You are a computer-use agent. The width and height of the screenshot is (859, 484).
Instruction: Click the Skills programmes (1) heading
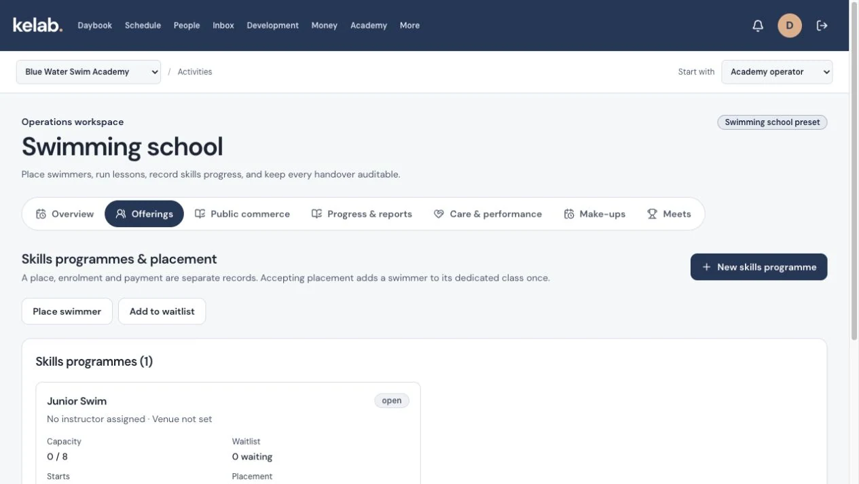pos(94,362)
